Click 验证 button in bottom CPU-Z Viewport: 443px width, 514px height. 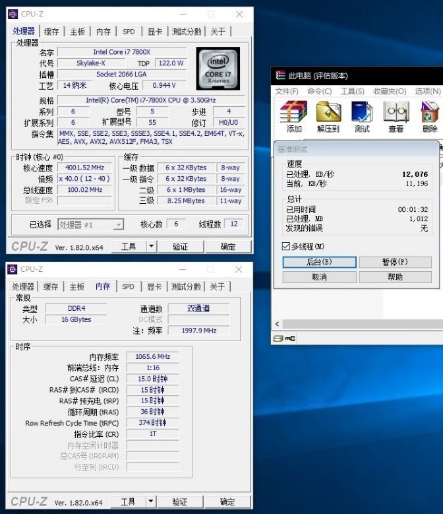point(180,501)
